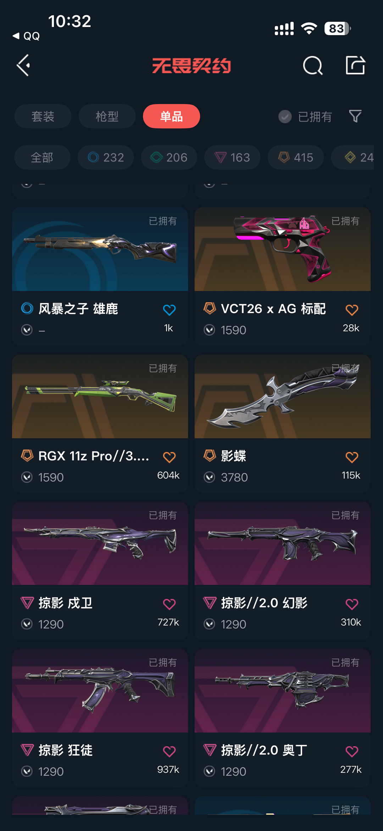The height and width of the screenshot is (831, 383).
Task: Filter by pink tier 163 chip
Action: pyautogui.click(x=232, y=157)
